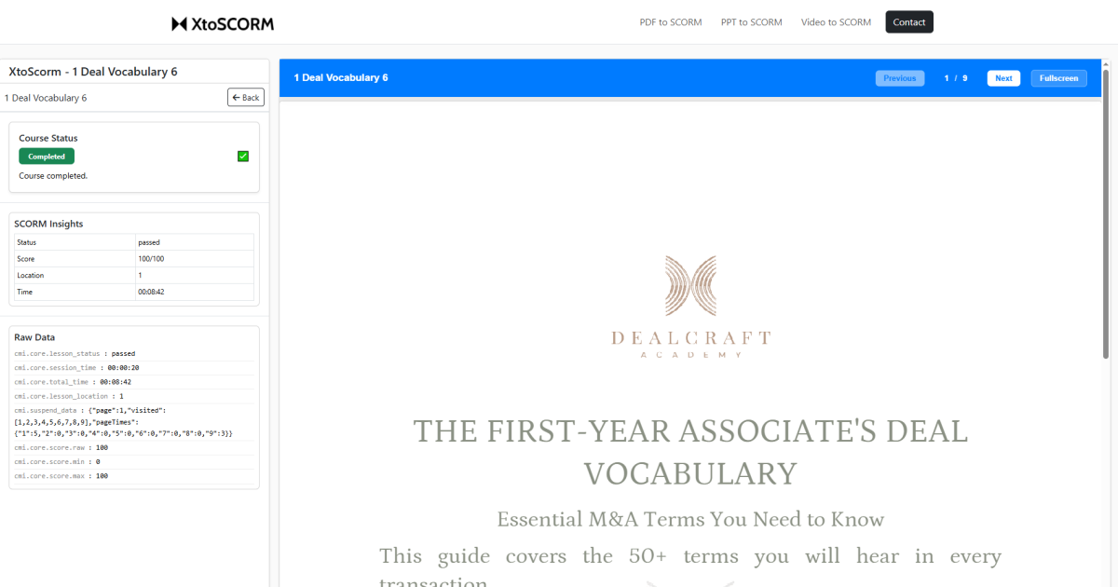Viewport: 1118px width, 587px height.
Task: Advance to the Next slide
Action: [x=1003, y=78]
